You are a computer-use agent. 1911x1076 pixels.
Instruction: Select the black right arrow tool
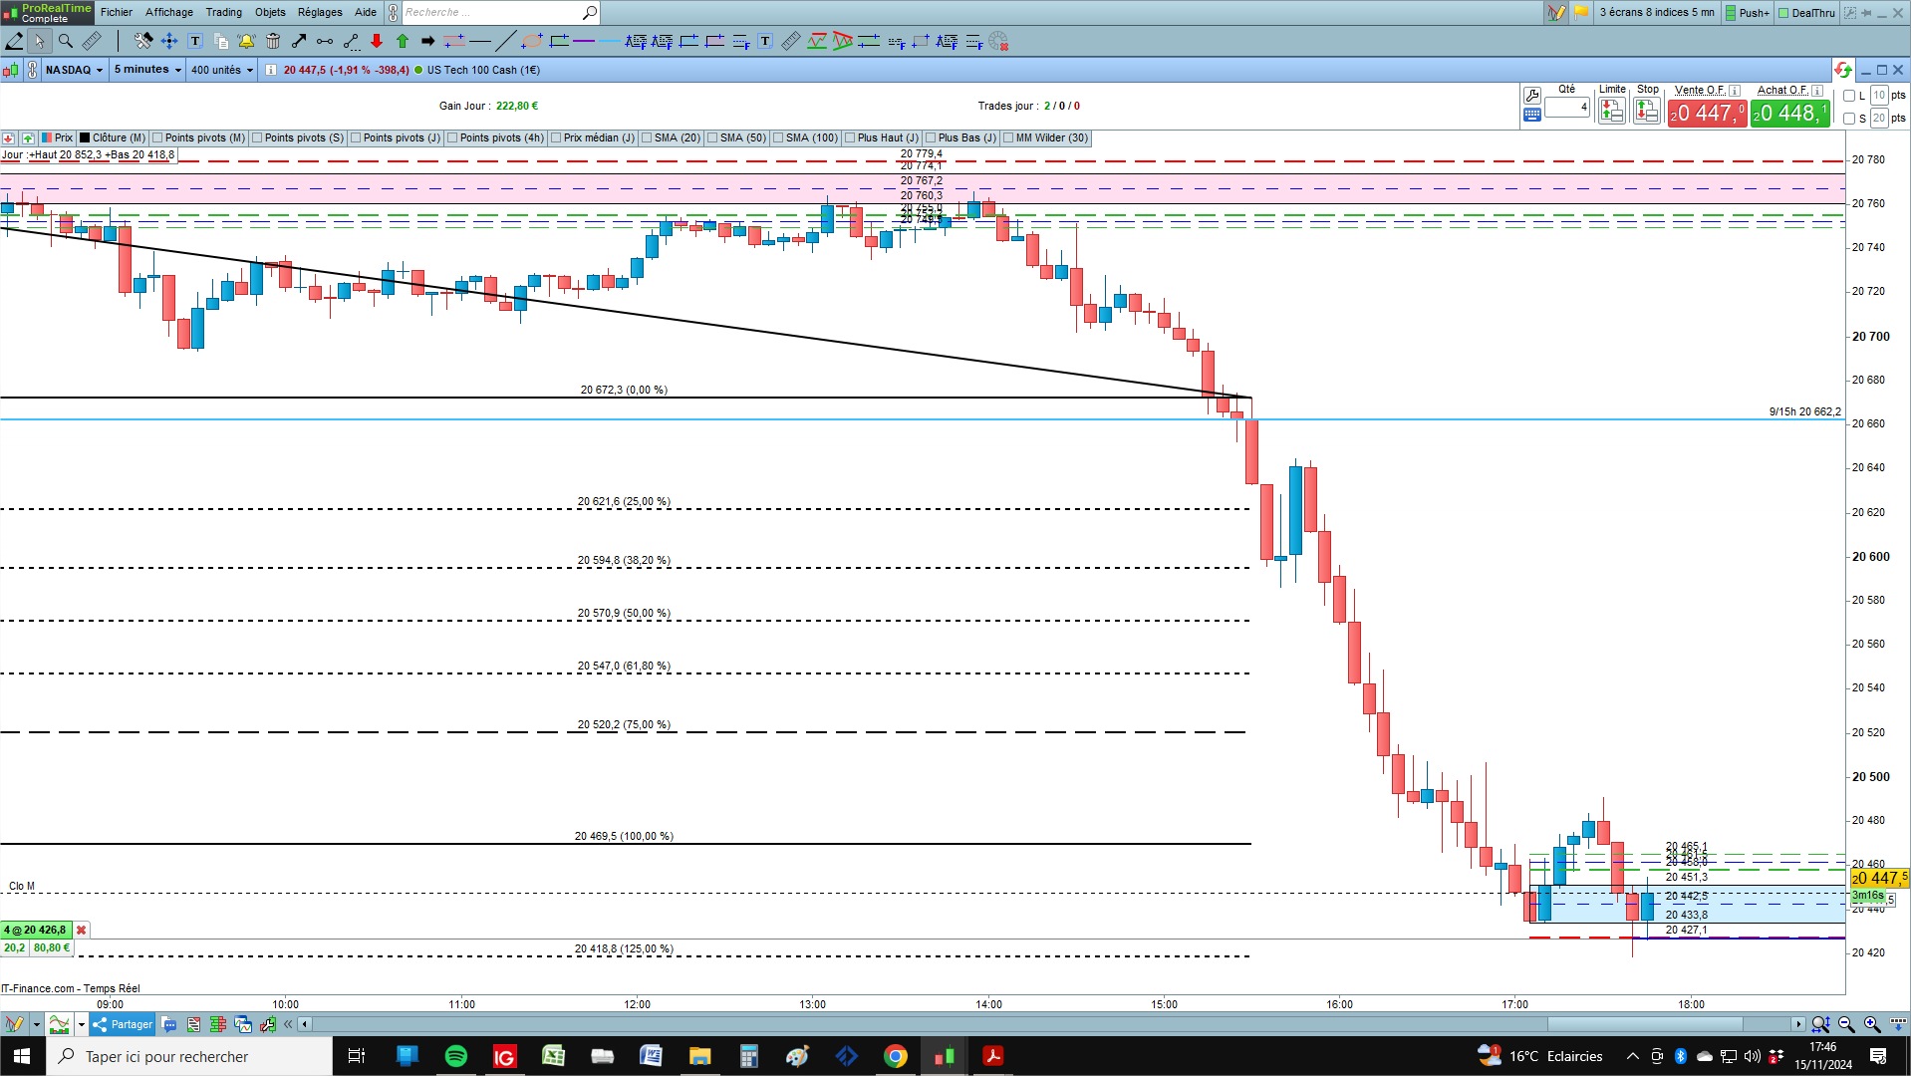428,41
